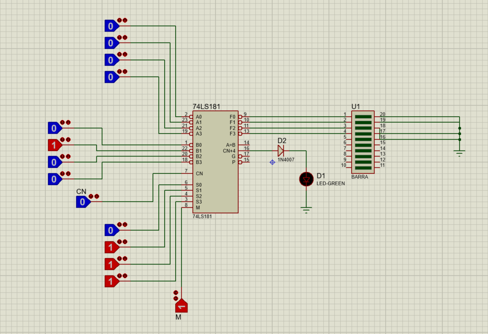Select the U1 BARRA bar graph display
Screen dimensions: 488x334
point(363,141)
